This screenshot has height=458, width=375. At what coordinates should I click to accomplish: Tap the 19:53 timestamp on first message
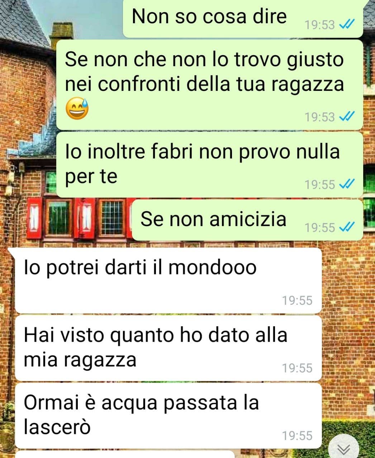tap(320, 25)
